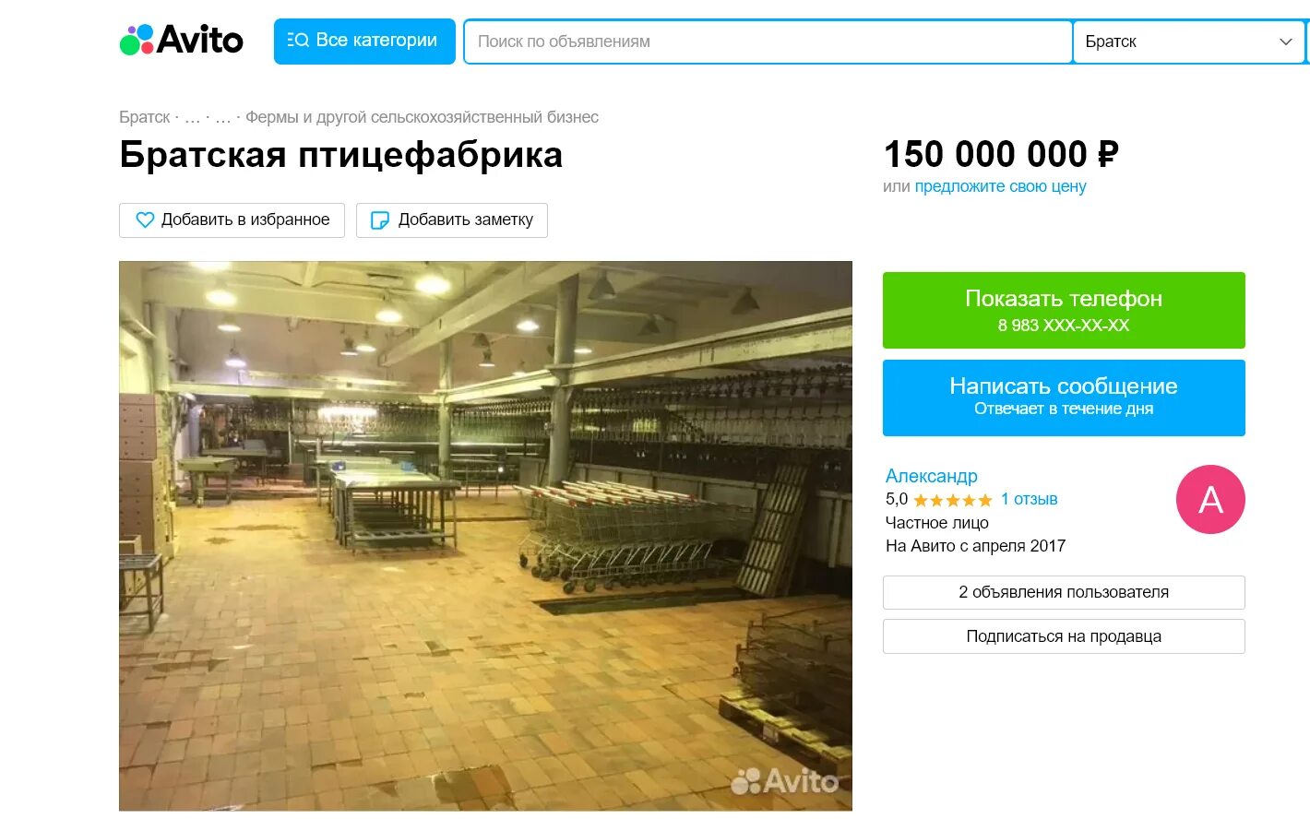Open the Все категории menu
The height and width of the screenshot is (819, 1310).
coord(364,42)
